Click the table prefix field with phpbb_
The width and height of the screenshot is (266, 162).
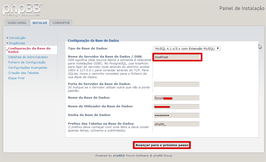[x=177, y=124]
